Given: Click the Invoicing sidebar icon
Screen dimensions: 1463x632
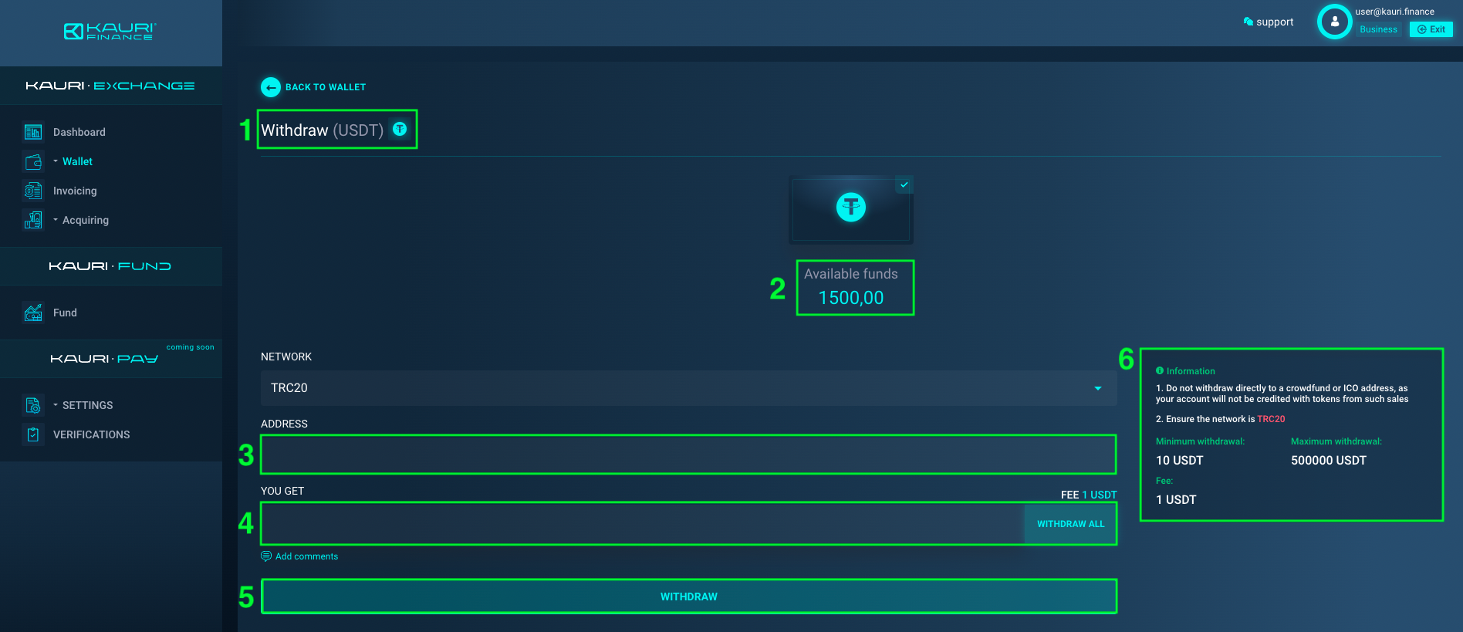Looking at the screenshot, I should point(33,191).
